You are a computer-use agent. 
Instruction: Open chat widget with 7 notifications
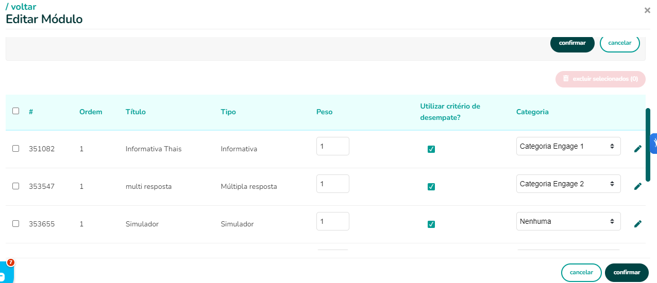tap(6, 272)
